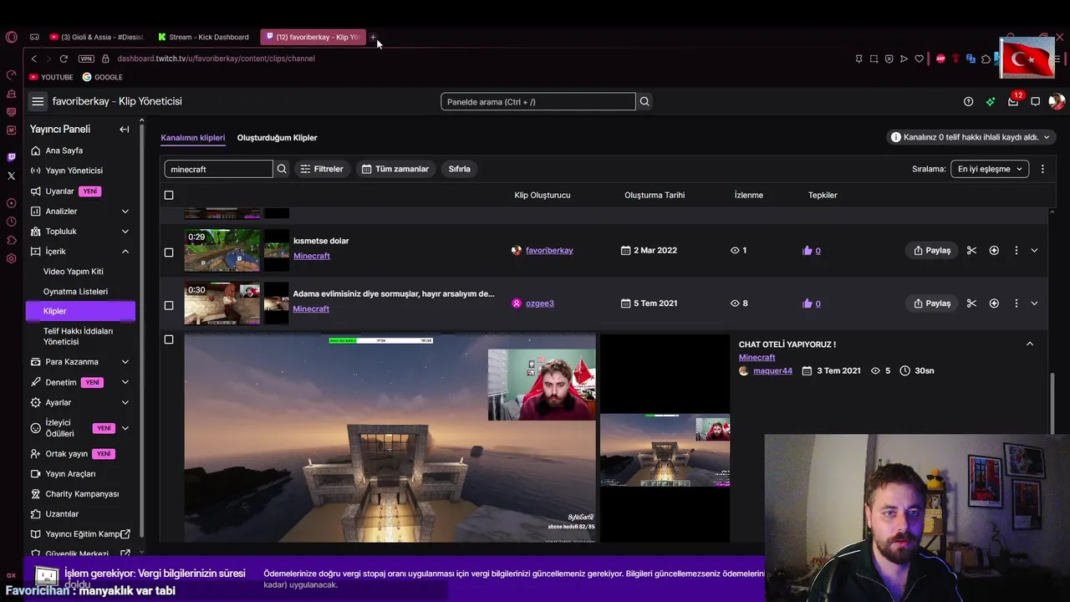Collapse the Yayıncı Paneli sidebar
The width and height of the screenshot is (1070, 602).
click(124, 129)
